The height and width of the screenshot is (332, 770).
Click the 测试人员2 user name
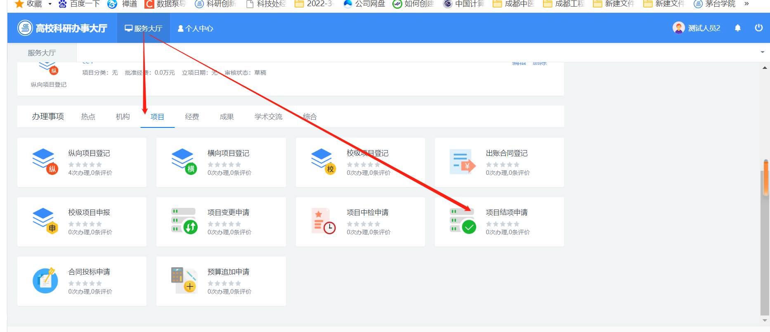click(x=704, y=28)
